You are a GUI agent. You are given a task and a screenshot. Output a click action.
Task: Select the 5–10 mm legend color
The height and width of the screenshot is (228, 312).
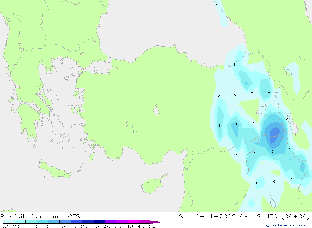(x=54, y=222)
